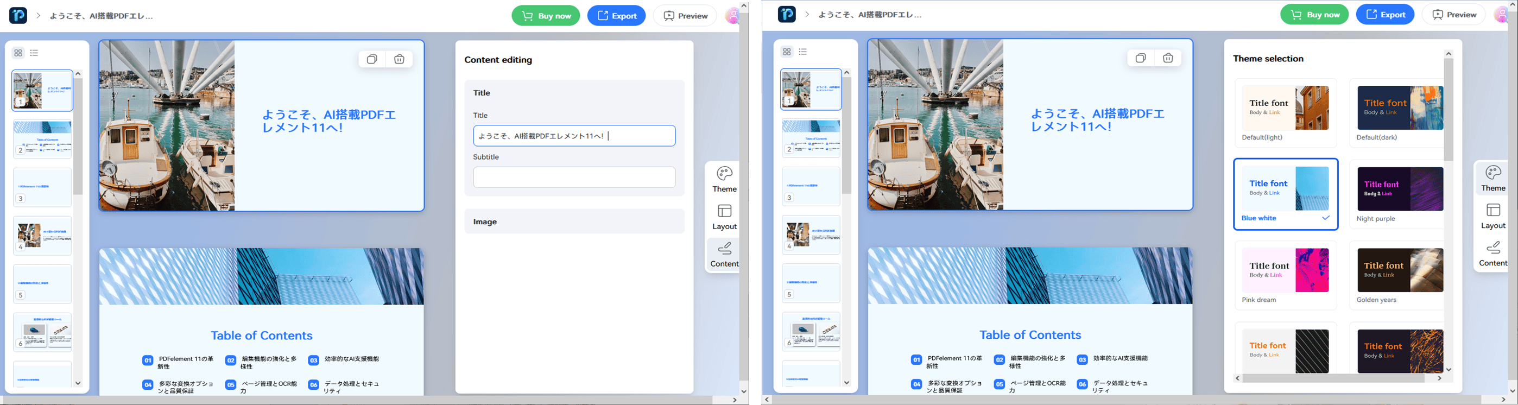The height and width of the screenshot is (405, 1518).
Task: Click the Title text field
Action: pos(574,136)
